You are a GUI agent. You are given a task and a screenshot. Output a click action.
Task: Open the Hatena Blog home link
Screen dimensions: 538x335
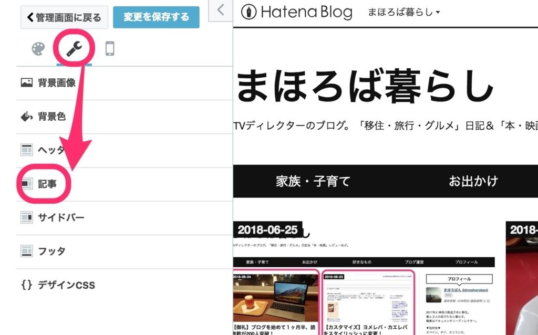[x=297, y=12]
